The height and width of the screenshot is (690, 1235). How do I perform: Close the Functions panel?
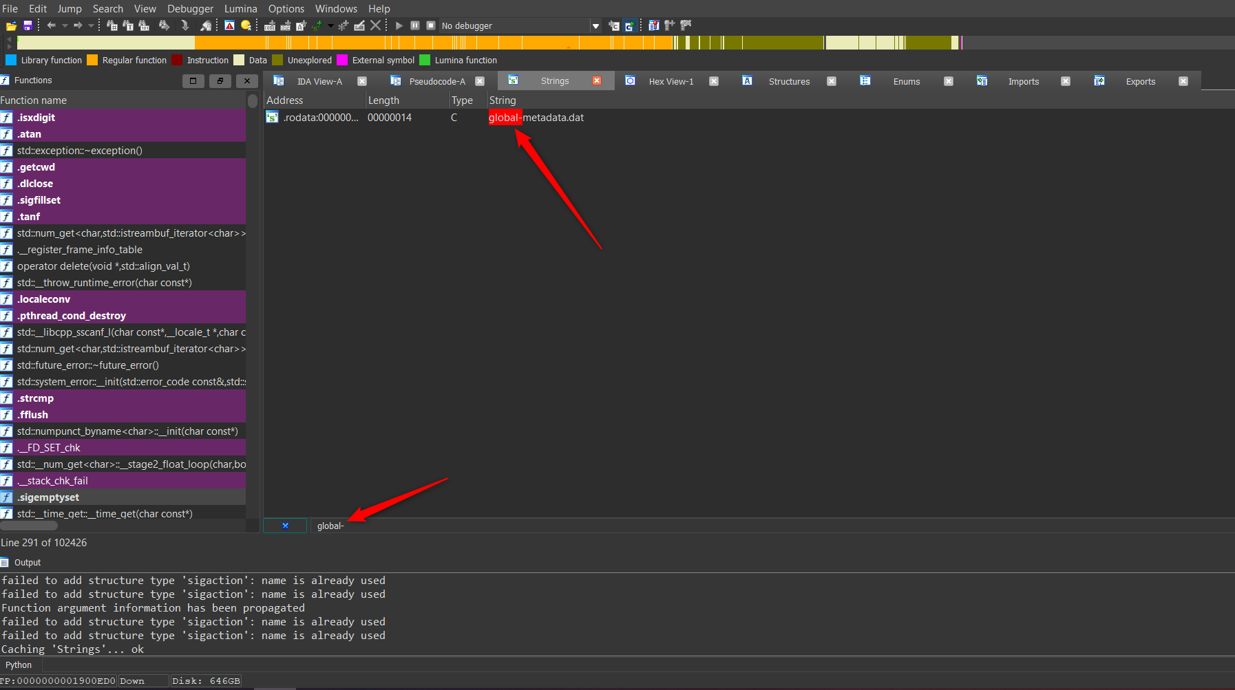(247, 80)
